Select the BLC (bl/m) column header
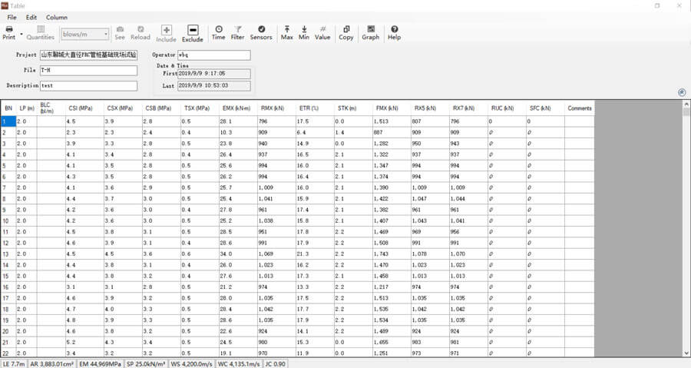The width and height of the screenshot is (691, 368). 51,108
